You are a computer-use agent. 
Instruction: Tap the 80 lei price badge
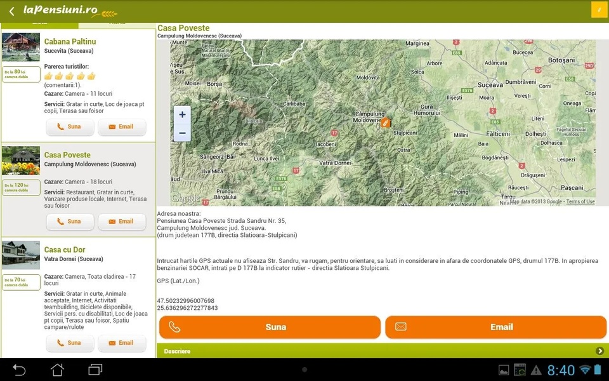(21, 74)
